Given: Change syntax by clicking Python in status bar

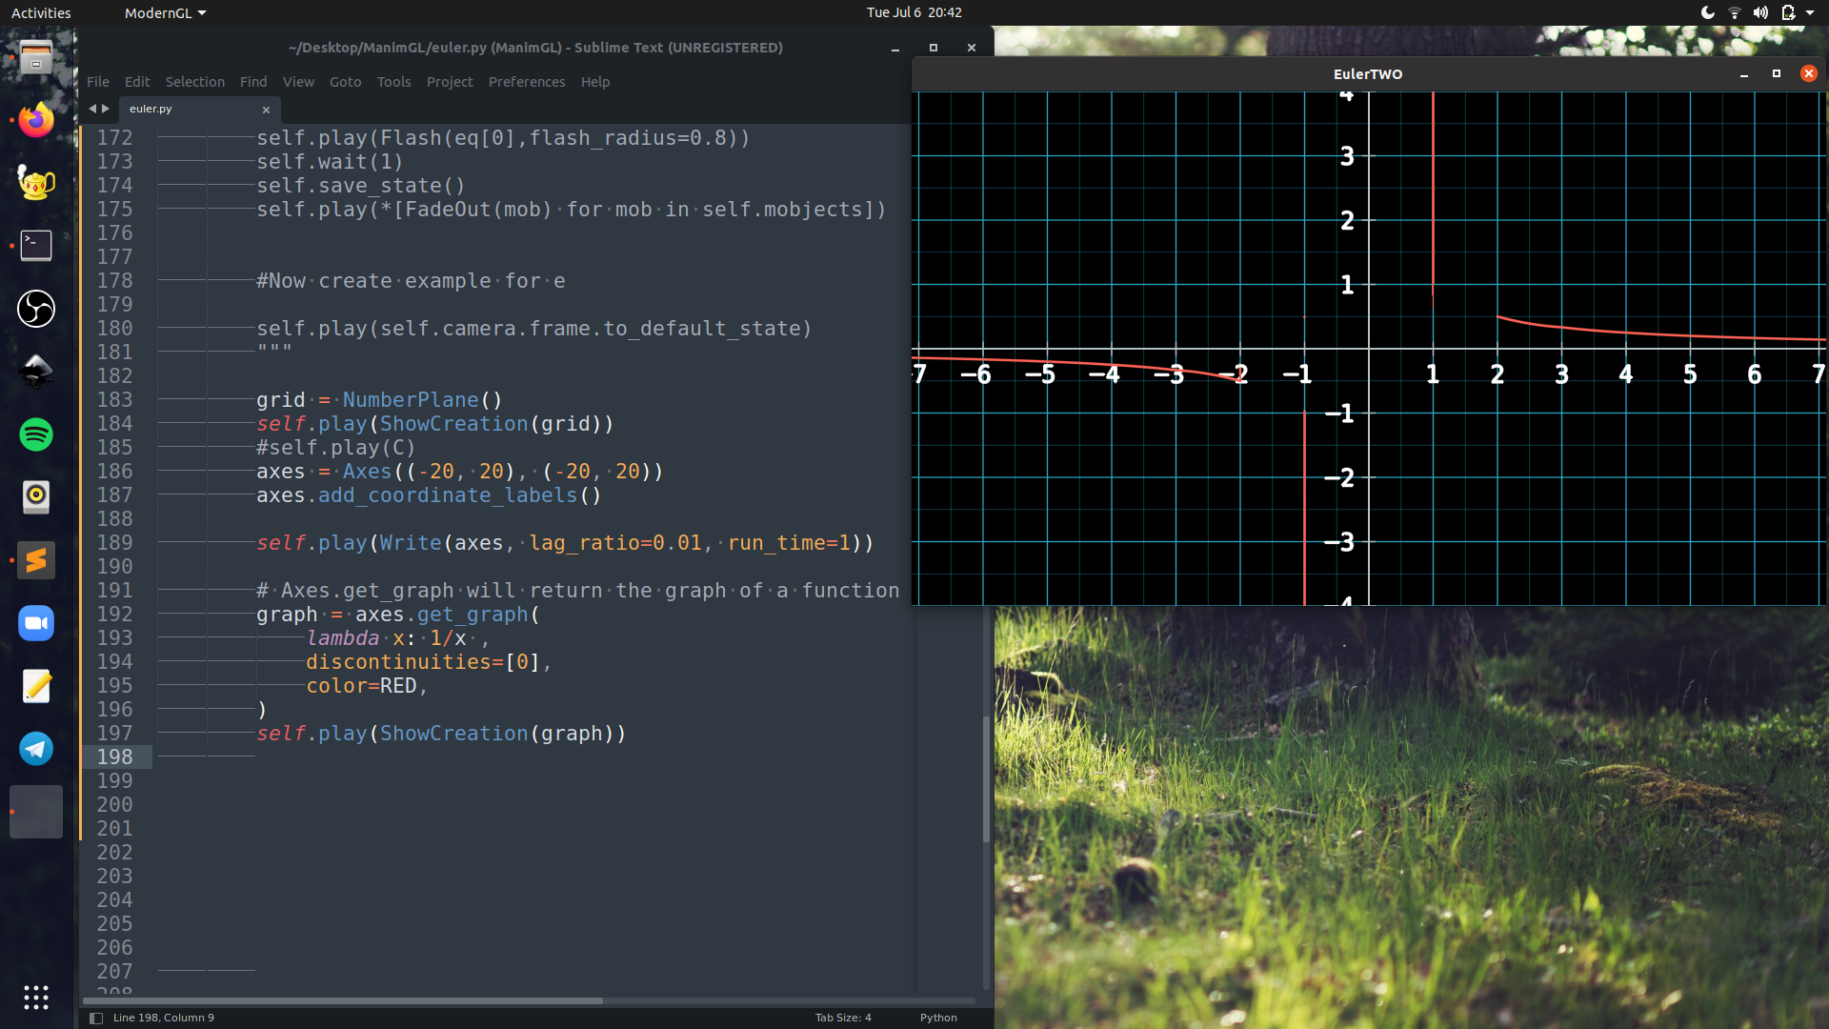Looking at the screenshot, I should 938,1017.
